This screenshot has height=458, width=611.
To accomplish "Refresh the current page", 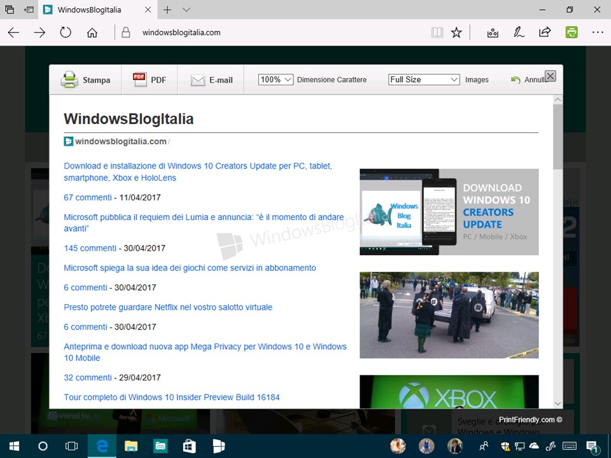I will pos(66,32).
